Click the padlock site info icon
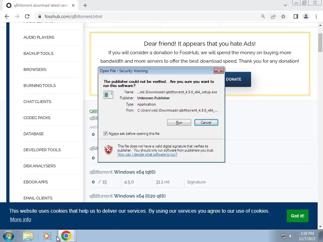Image resolution: width=323 pixels, height=242 pixels. (40, 16)
